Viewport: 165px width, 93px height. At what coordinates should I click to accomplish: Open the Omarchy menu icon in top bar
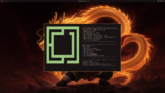(x=2, y=1)
